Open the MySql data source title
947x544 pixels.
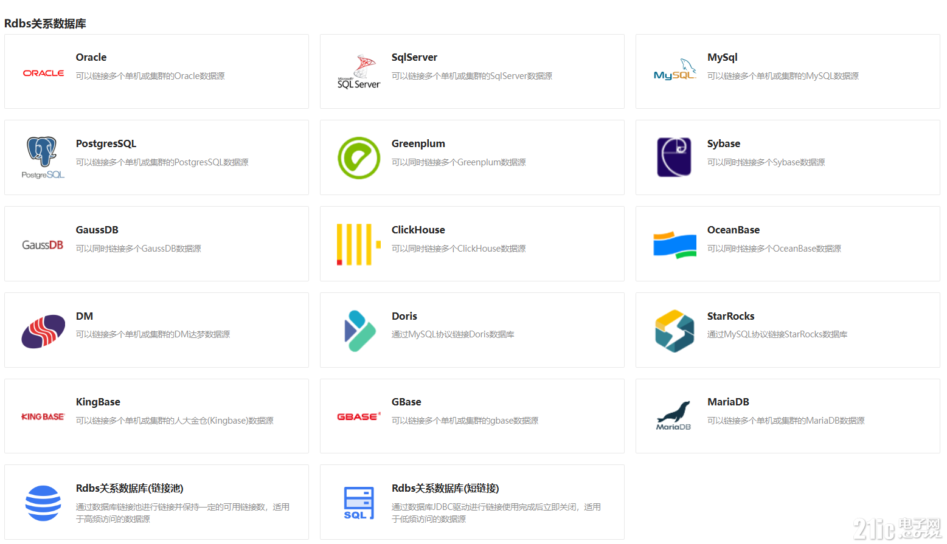pyautogui.click(x=722, y=57)
